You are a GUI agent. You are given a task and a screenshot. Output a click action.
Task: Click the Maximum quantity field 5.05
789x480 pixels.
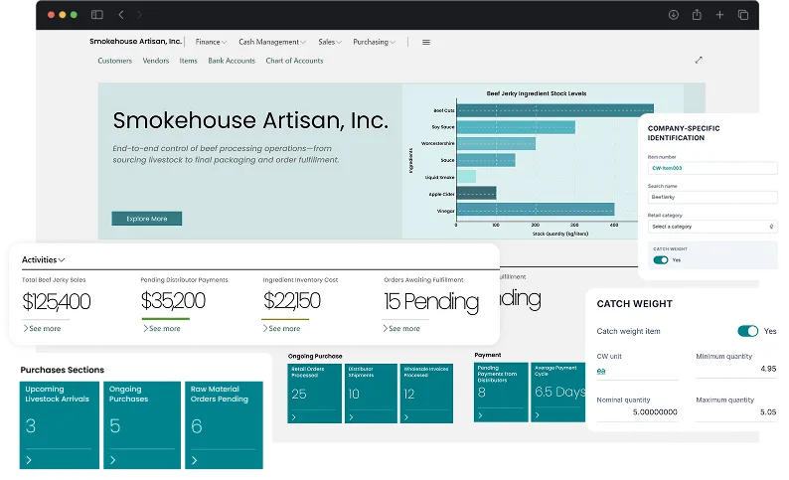pos(736,412)
